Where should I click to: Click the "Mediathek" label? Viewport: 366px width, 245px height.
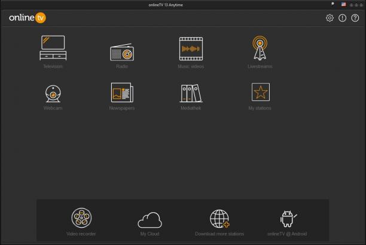pos(191,108)
